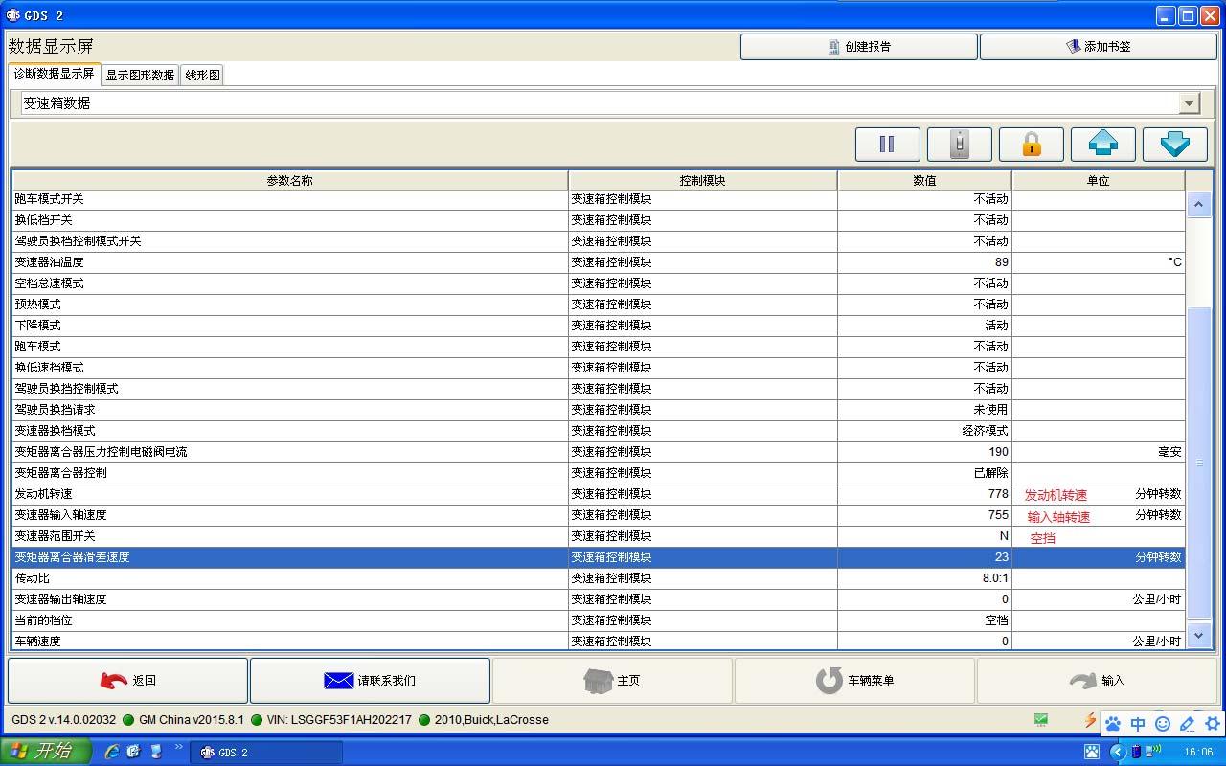The image size is (1226, 766).
Task: Select the 发动机转速 parameter row
Action: 287,494
